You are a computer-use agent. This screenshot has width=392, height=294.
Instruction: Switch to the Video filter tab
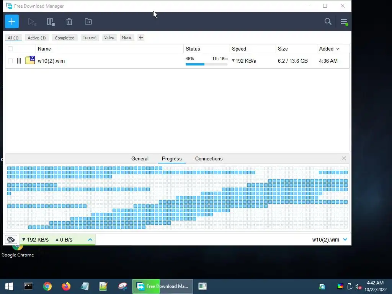pyautogui.click(x=109, y=38)
